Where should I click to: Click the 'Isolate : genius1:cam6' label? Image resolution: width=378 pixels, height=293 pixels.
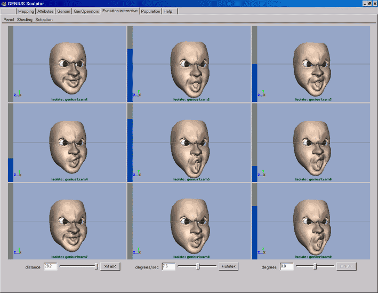pos(313,179)
